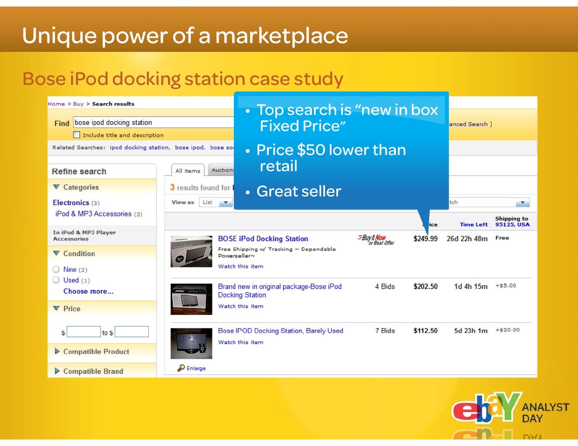The height and width of the screenshot is (446, 578).
Task: Expand the Compatible Product section
Action: click(x=57, y=351)
